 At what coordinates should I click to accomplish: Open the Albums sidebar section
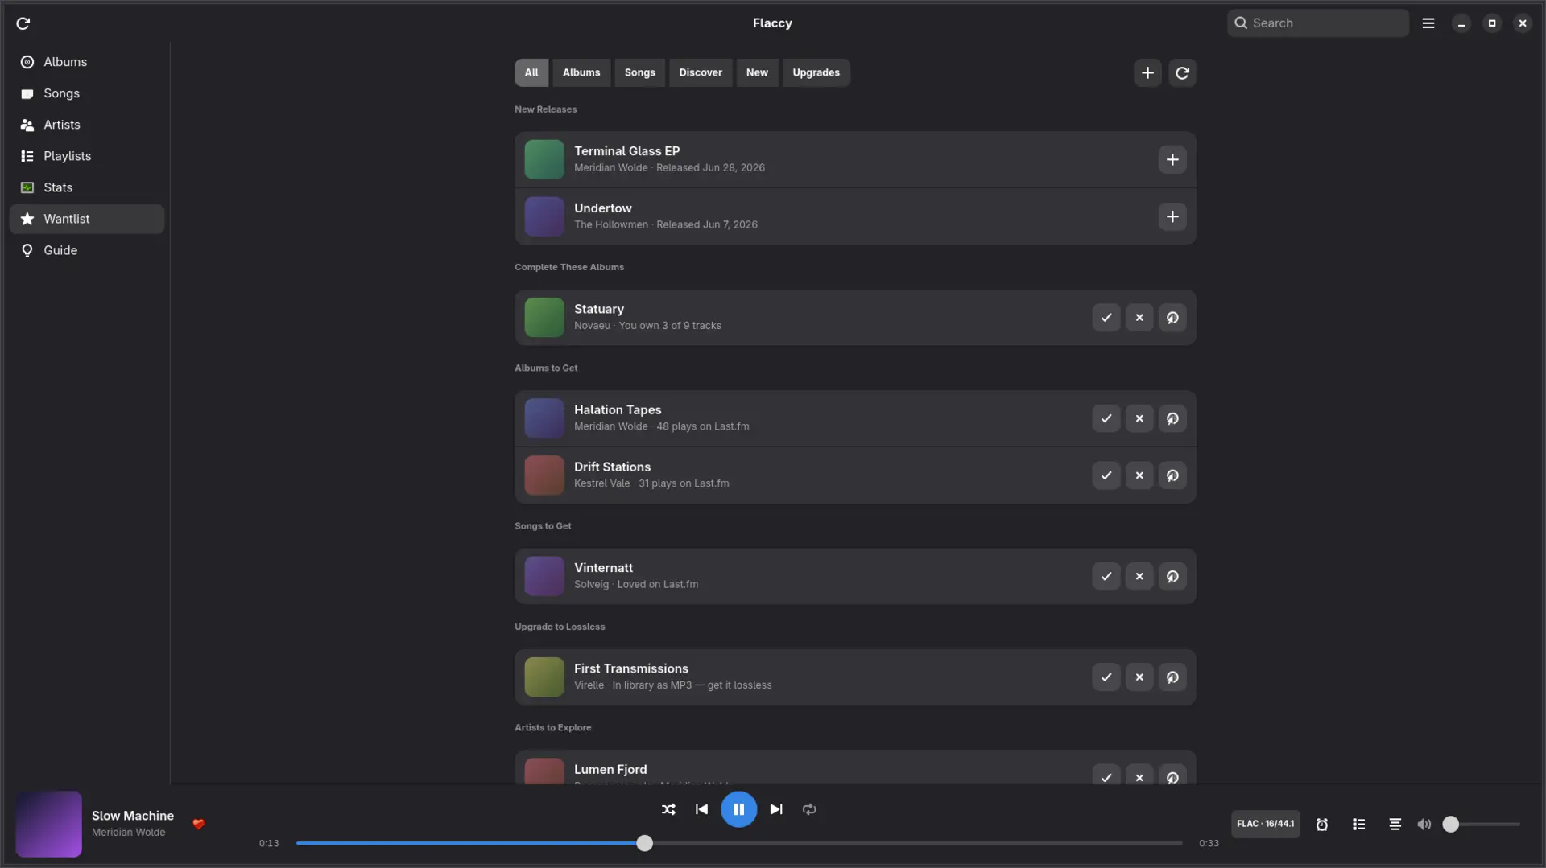click(x=86, y=62)
